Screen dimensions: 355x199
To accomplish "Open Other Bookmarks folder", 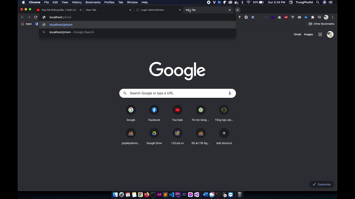I will click(x=321, y=24).
